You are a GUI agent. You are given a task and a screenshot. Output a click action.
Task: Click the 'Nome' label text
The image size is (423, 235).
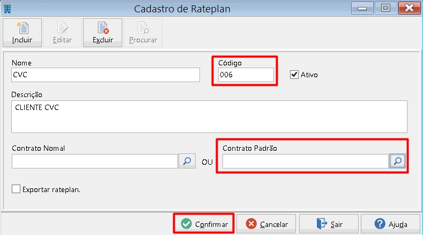21,63
